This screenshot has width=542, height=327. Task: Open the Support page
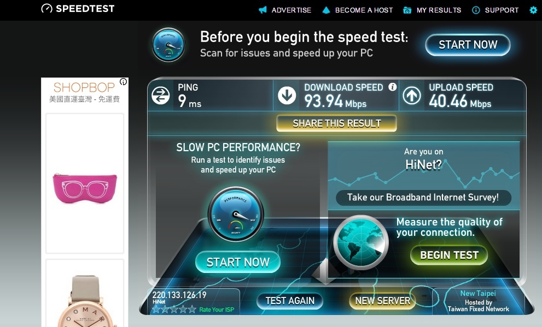tap(496, 10)
